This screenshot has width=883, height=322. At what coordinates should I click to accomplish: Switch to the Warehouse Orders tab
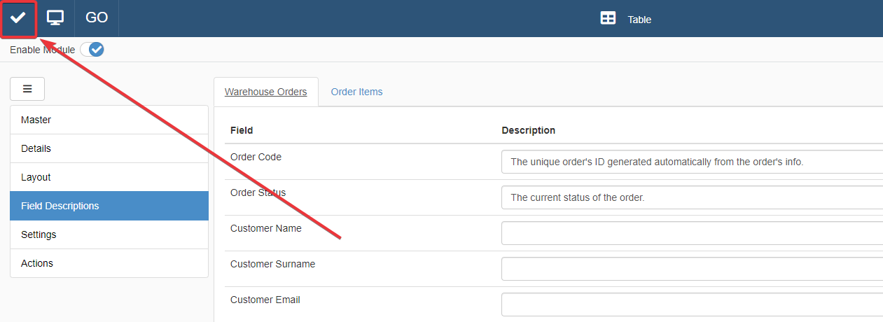[x=265, y=92]
